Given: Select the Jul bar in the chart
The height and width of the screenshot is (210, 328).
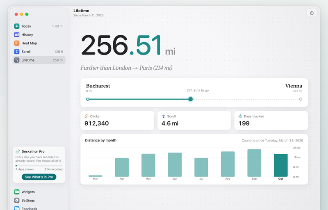Looking at the screenshot, I should (201, 167).
